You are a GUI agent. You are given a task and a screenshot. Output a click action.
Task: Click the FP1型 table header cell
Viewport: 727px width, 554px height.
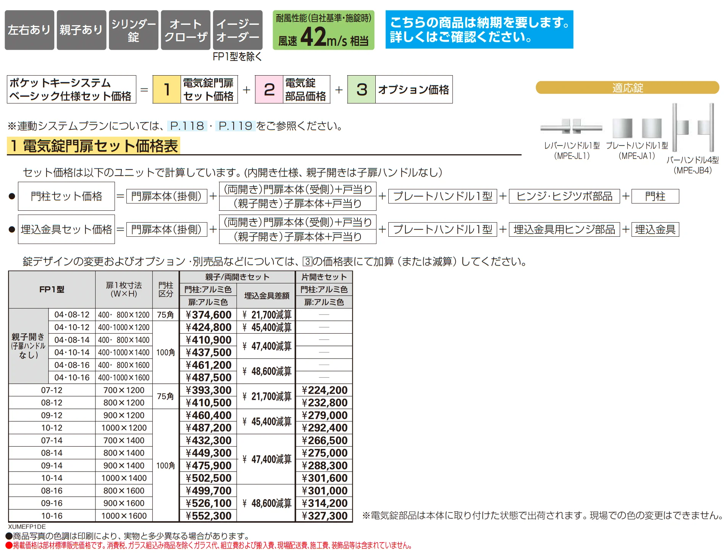pyautogui.click(x=52, y=289)
